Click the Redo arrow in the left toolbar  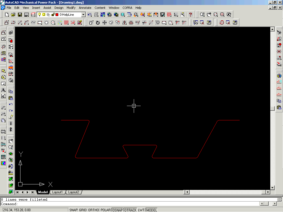coord(11,110)
